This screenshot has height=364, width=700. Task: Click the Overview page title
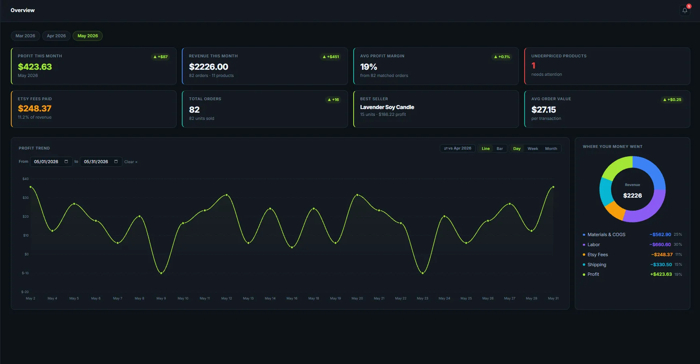[x=22, y=10]
